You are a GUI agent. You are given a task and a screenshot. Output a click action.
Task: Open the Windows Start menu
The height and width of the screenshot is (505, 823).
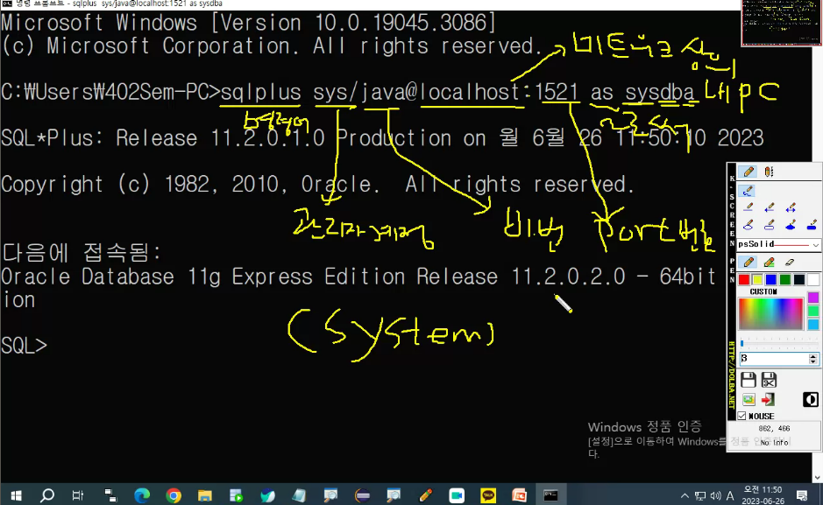[16, 495]
